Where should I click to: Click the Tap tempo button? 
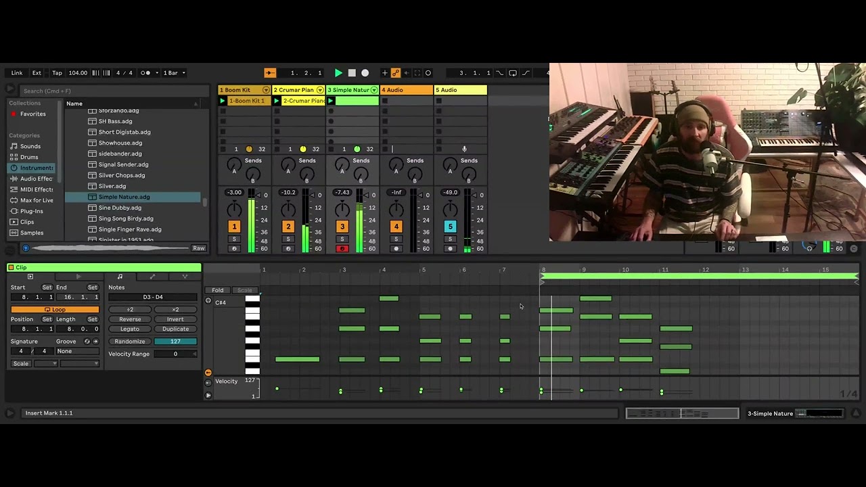coord(57,73)
